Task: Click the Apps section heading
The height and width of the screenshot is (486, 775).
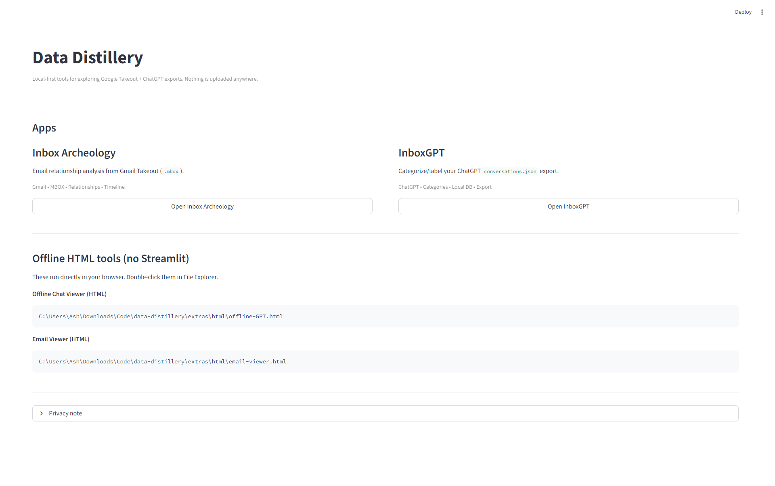Action: tap(44, 128)
